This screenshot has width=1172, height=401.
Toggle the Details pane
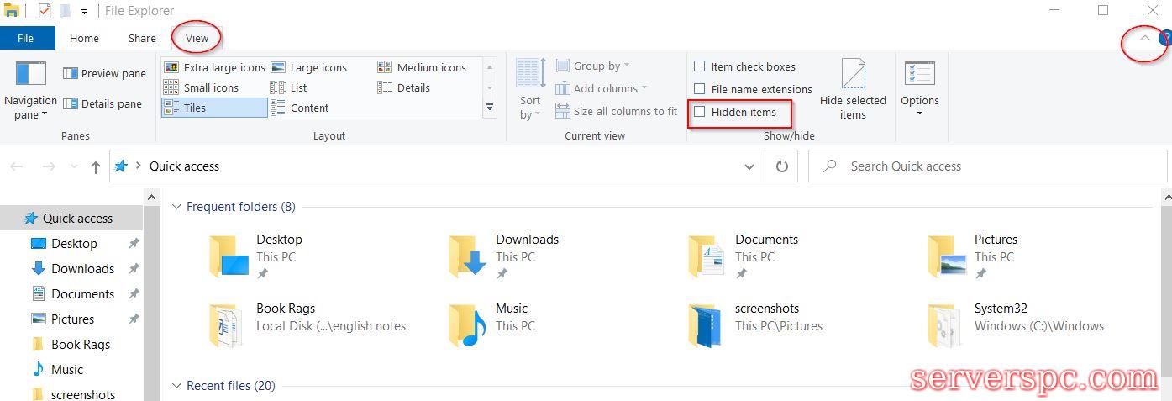[104, 104]
